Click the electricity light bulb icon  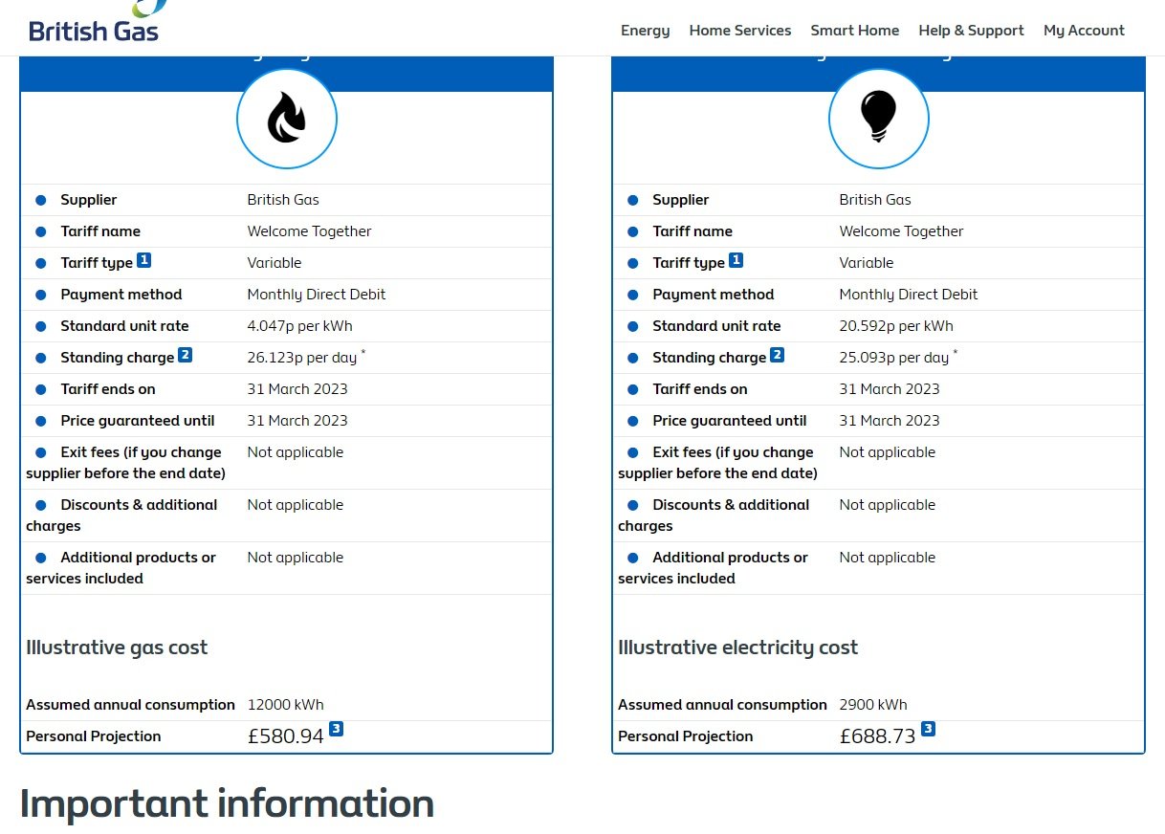(878, 119)
